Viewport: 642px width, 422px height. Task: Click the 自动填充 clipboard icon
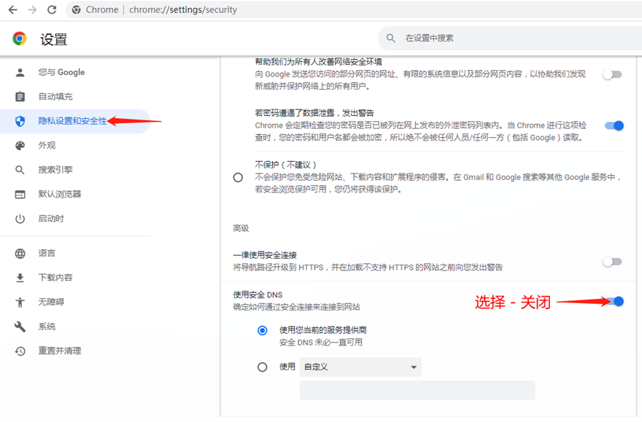tap(20, 97)
